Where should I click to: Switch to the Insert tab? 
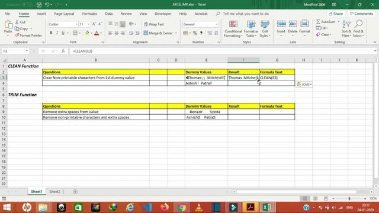pyautogui.click(x=41, y=14)
